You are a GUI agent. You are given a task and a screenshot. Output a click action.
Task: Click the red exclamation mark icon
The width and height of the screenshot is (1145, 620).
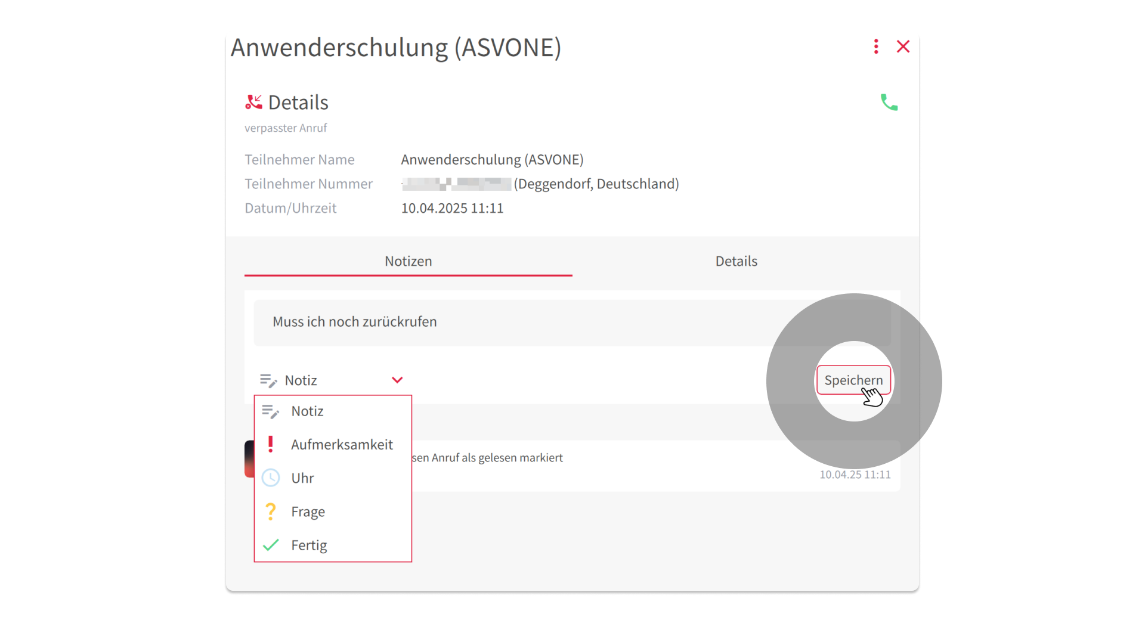pyautogui.click(x=271, y=444)
